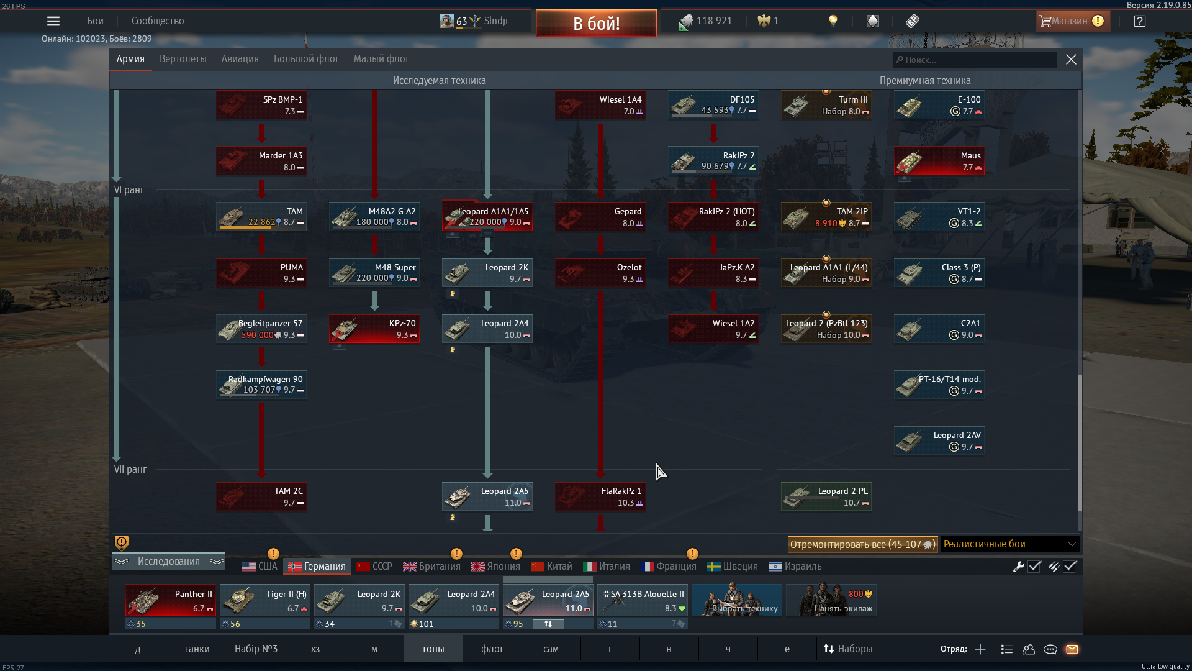Screen dimensions: 1192x671
Task: Click the player avatar icon
Action: click(446, 21)
